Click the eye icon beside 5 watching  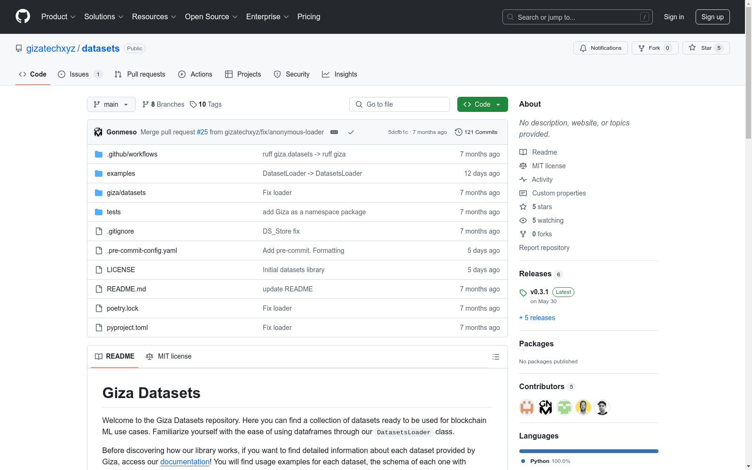pos(523,220)
